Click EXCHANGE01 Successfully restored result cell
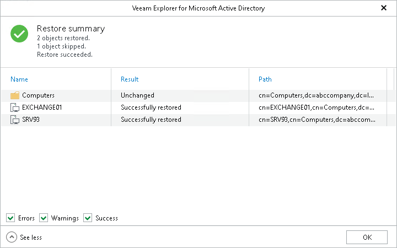Viewport: 397px width, 248px height. click(x=151, y=107)
